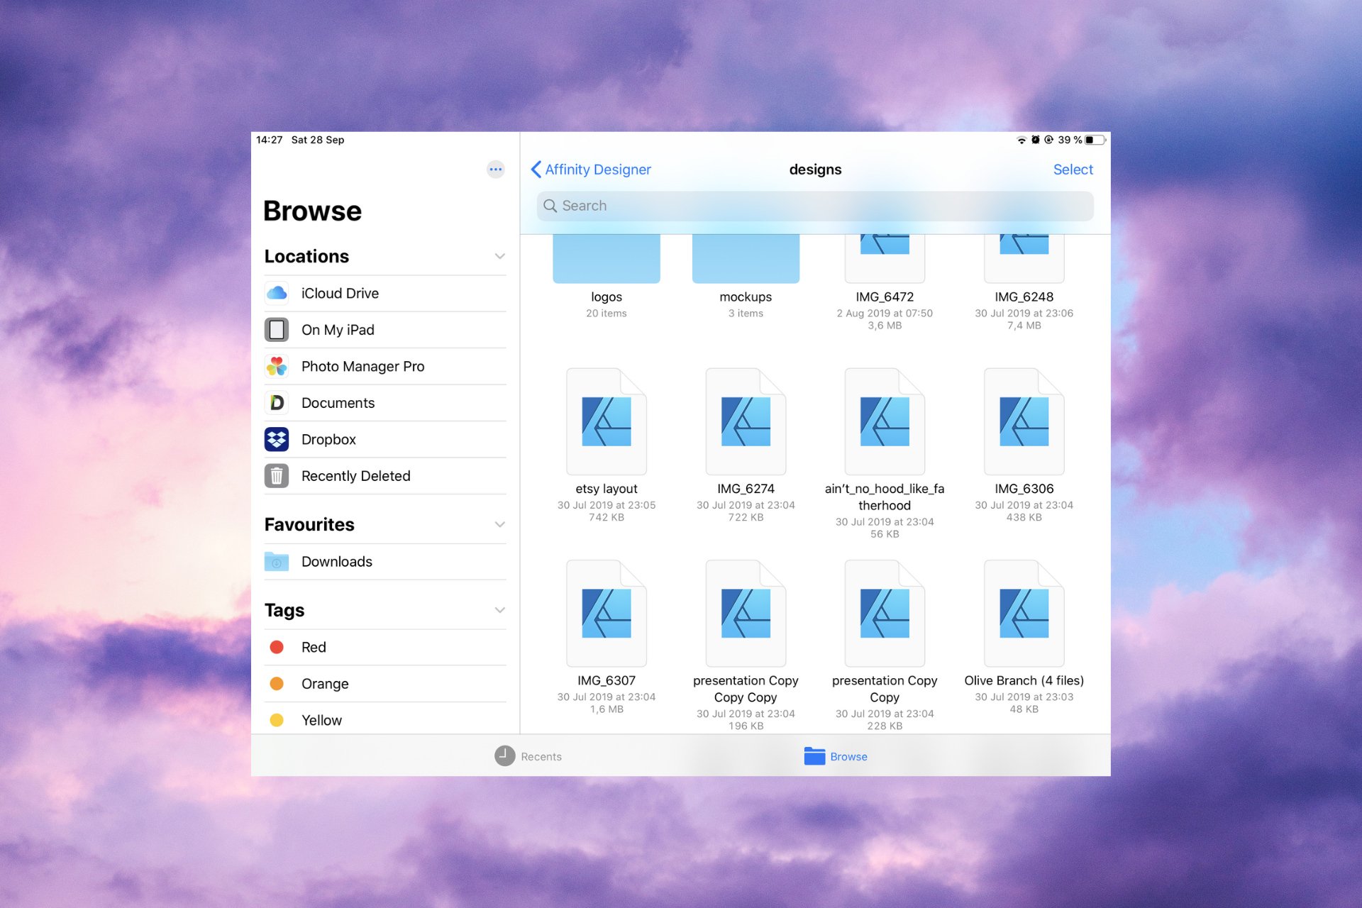
Task: Open the three-dot more options button
Action: tap(495, 169)
